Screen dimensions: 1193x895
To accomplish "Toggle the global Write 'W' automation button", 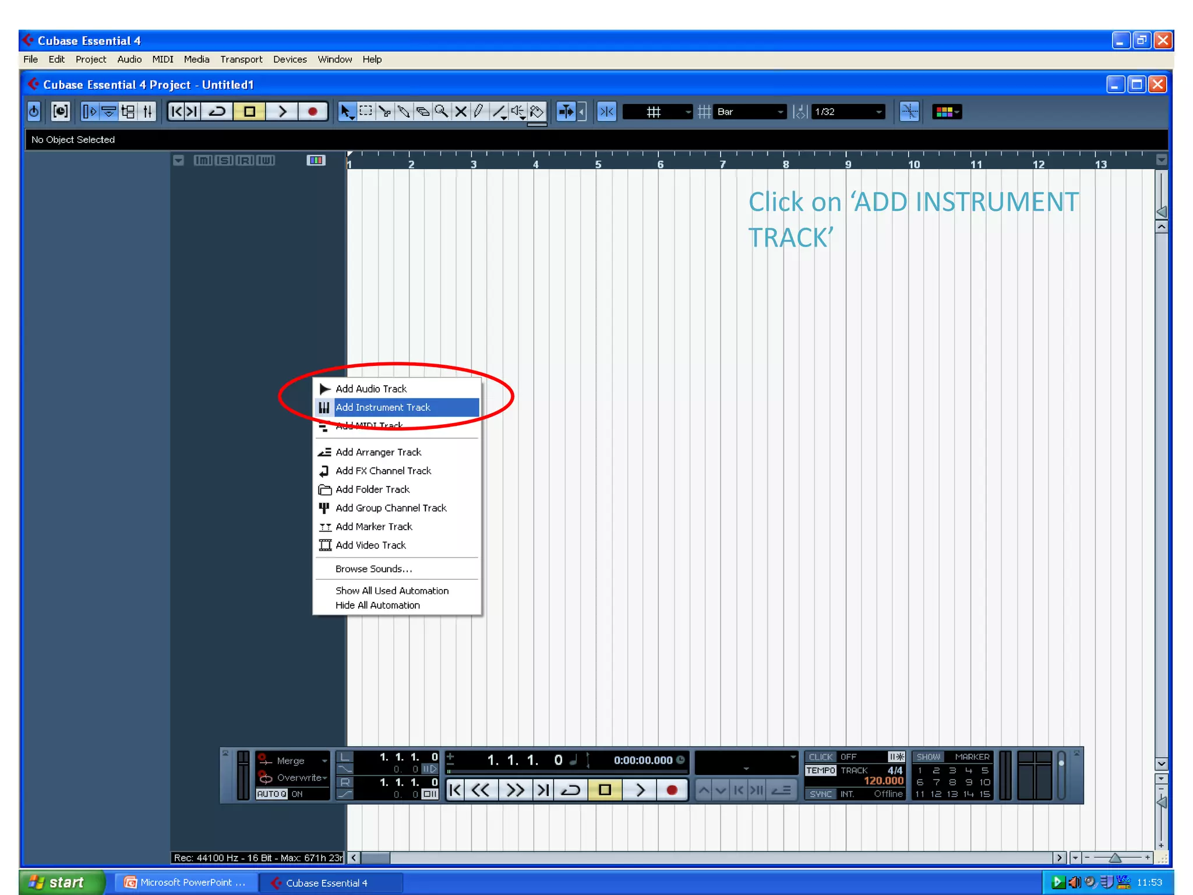I will click(x=266, y=160).
